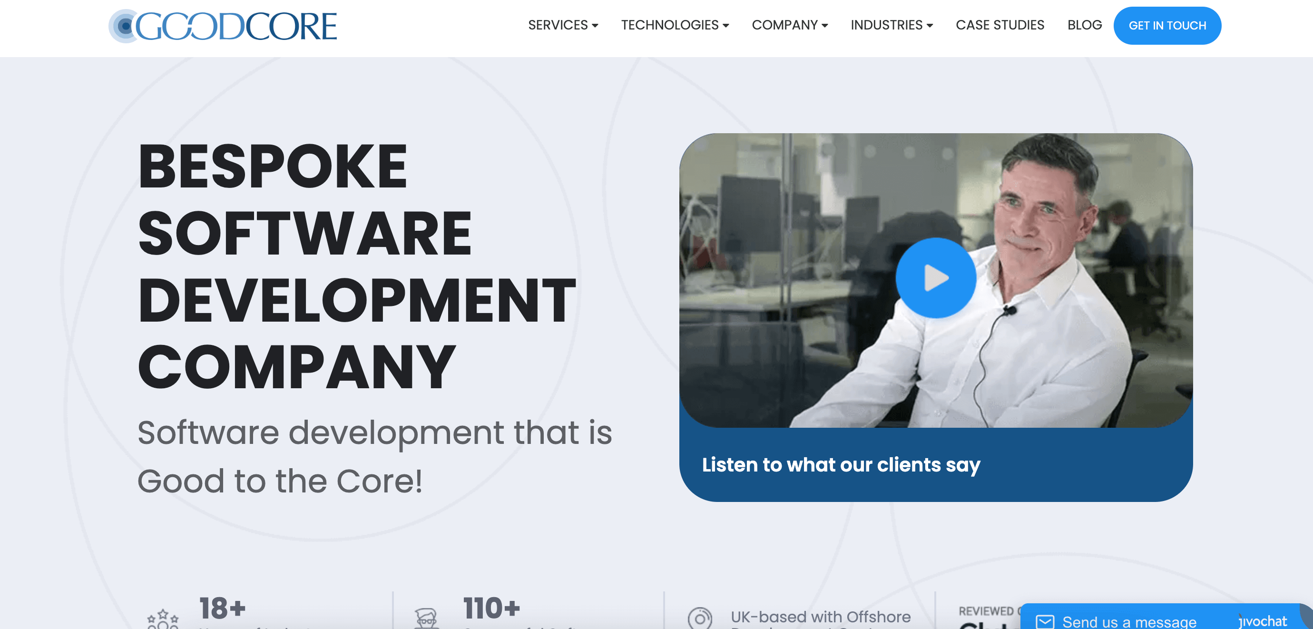Screen dimensions: 1313x629
Task: Click the 110+ statistic text
Action: click(x=491, y=608)
